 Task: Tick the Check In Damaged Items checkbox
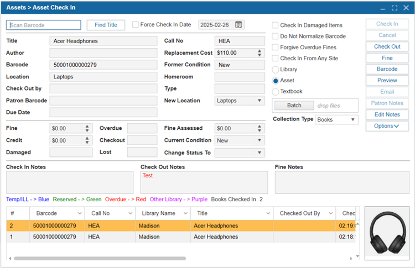click(275, 25)
